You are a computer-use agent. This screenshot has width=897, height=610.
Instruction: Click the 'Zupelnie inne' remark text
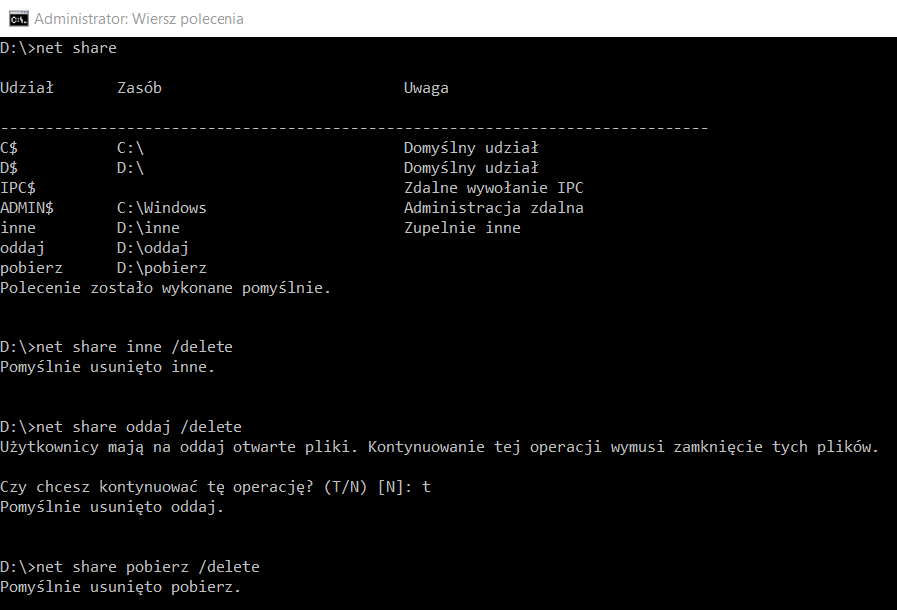click(462, 228)
